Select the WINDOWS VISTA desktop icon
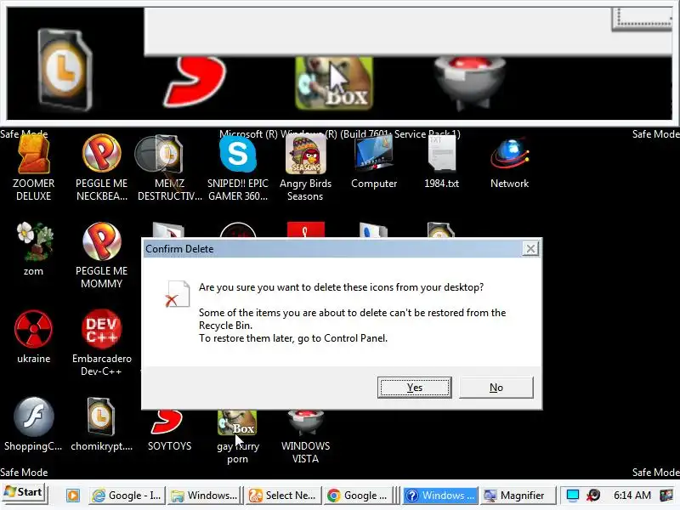 click(305, 436)
